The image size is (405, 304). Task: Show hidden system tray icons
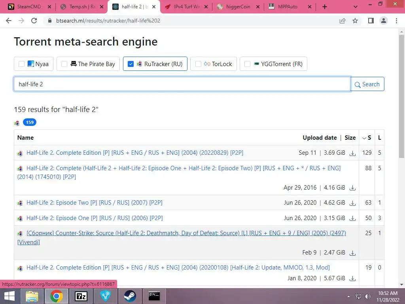pyautogui.click(x=348, y=296)
